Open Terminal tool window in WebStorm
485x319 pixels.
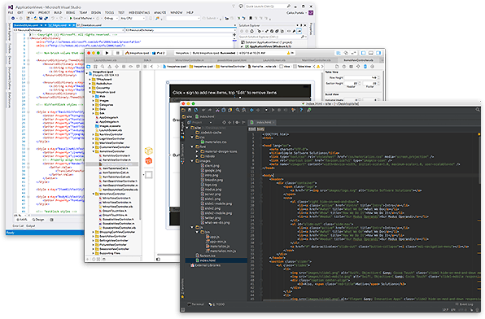click(195, 304)
